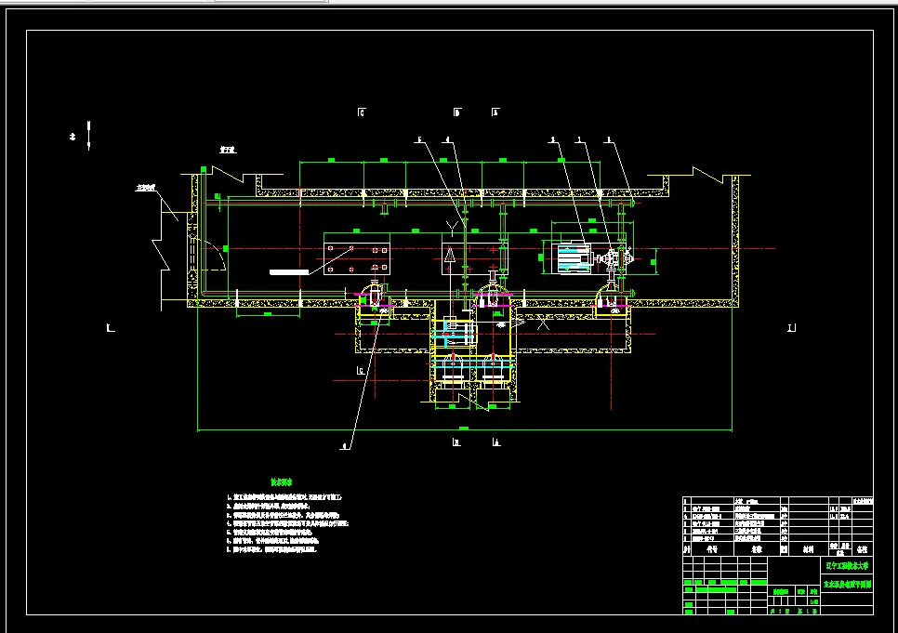This screenshot has width=898, height=633.
Task: Click the green university name in title block
Action: [x=848, y=566]
